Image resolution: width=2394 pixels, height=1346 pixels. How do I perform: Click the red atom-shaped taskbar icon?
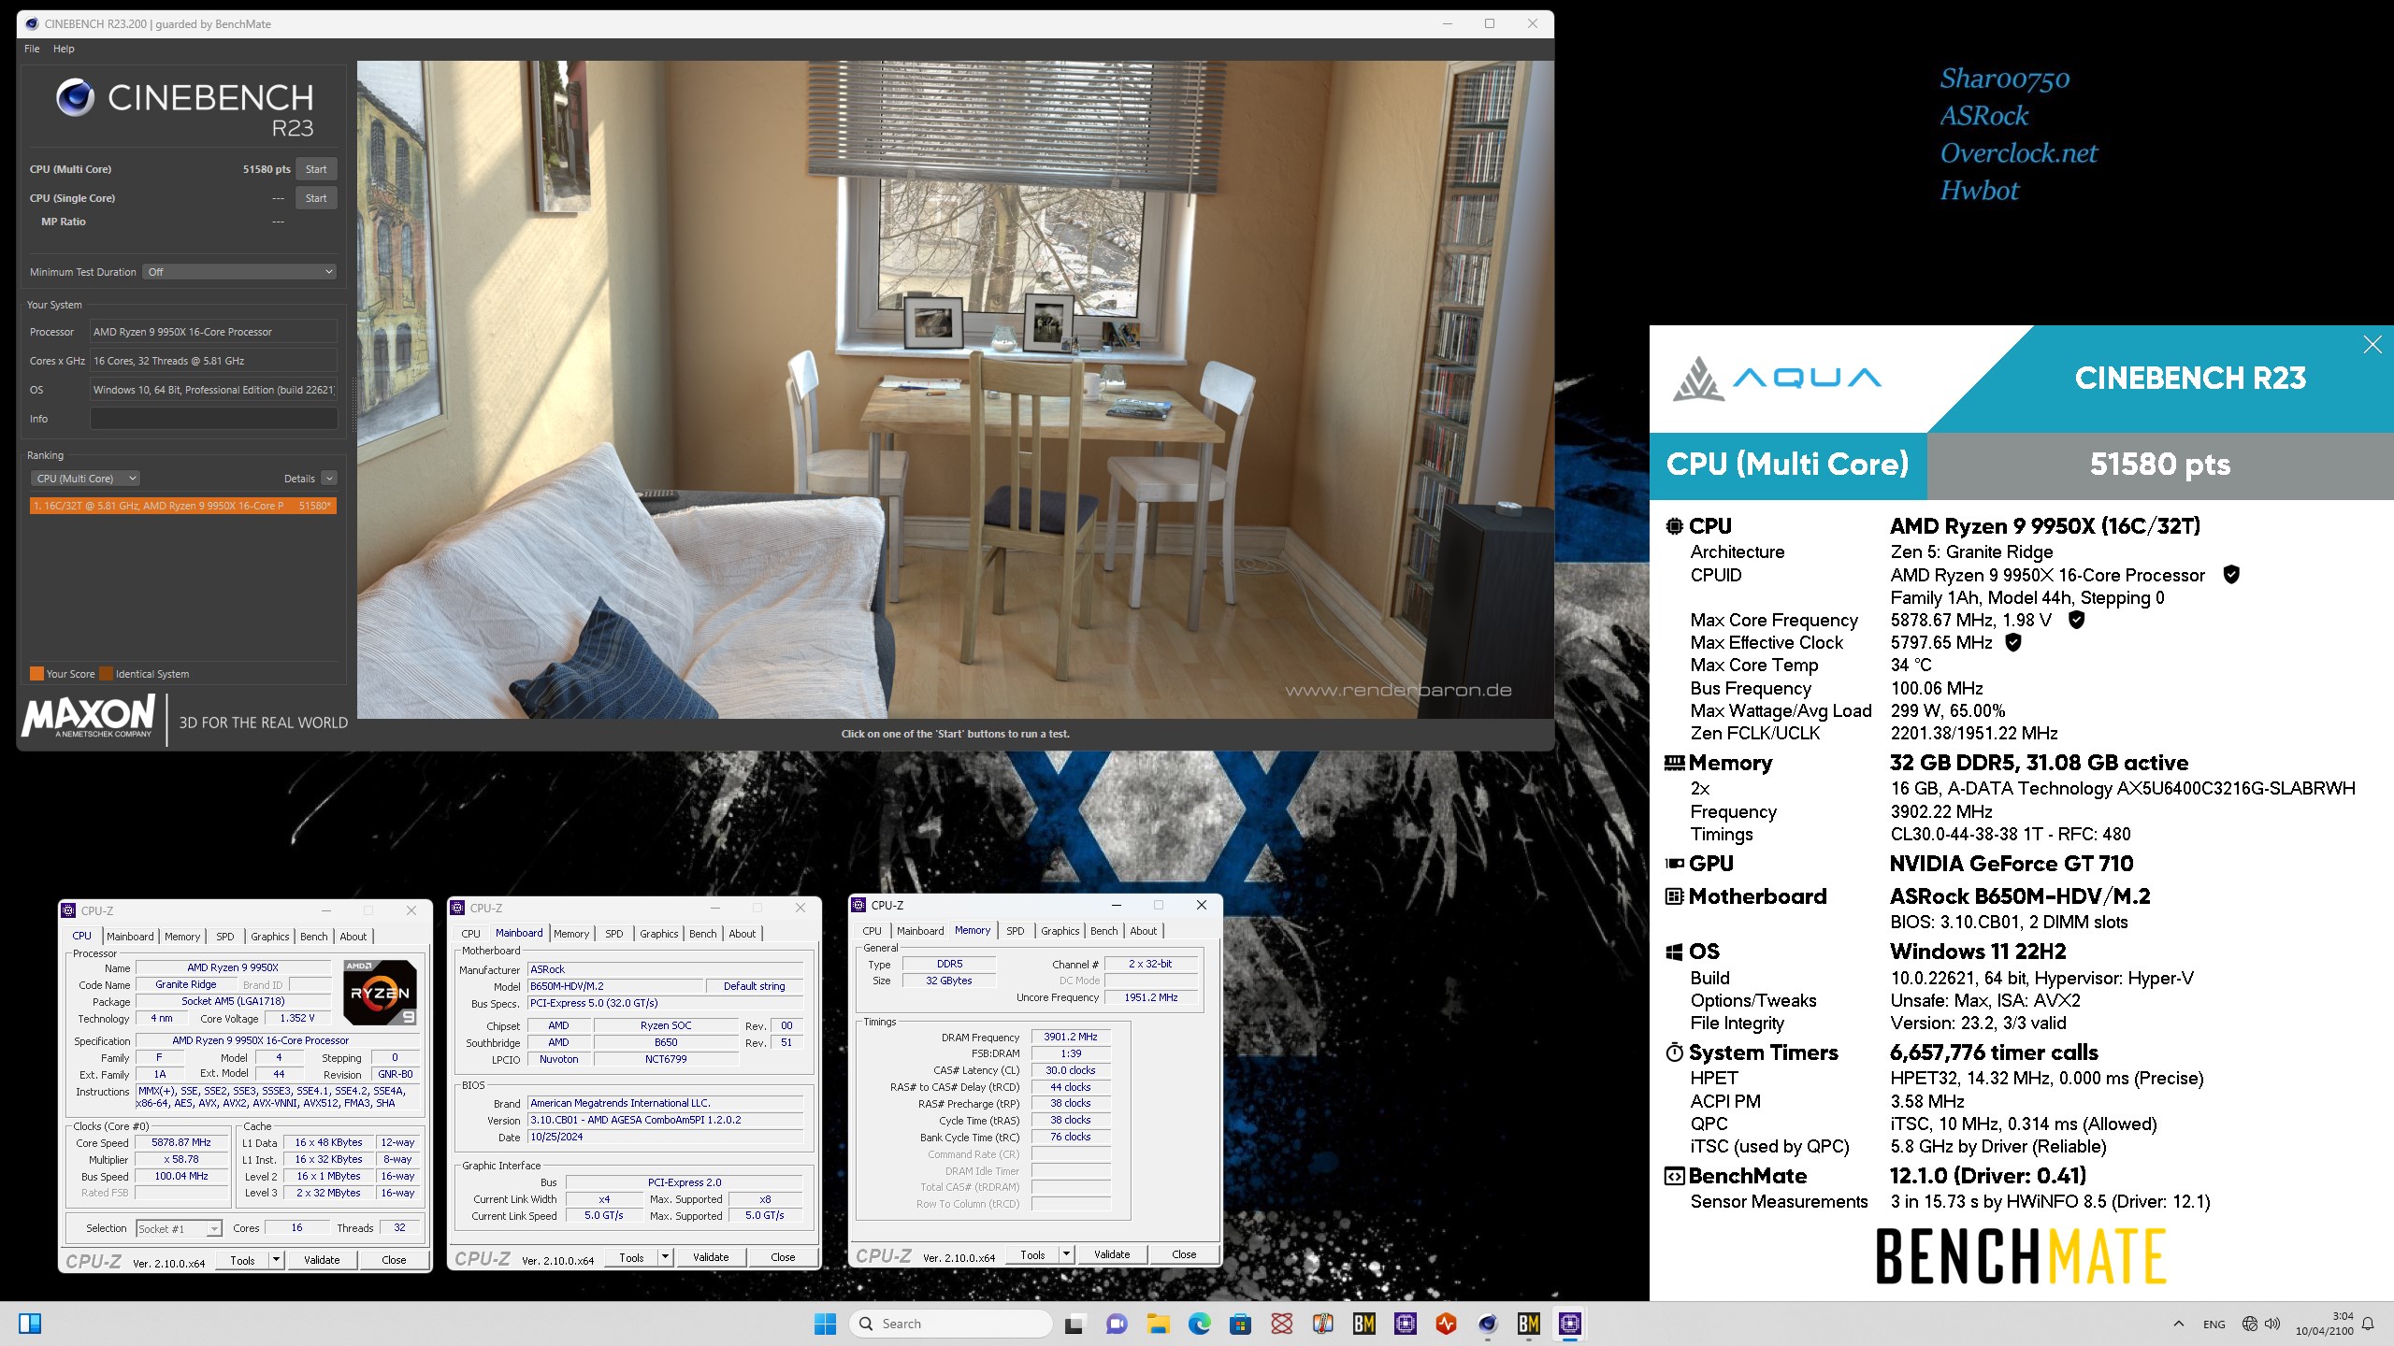tap(1281, 1324)
